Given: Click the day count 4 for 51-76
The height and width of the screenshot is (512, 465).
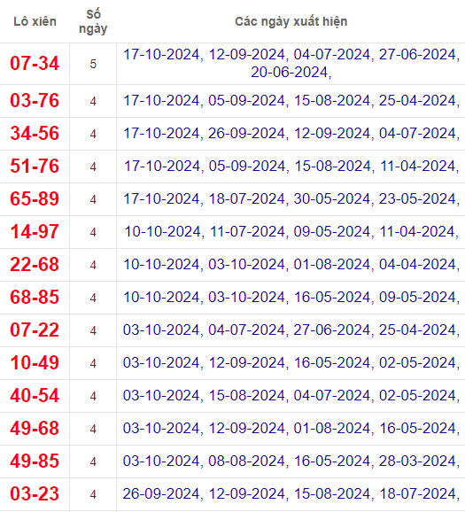Looking at the screenshot, I should coord(93,167).
